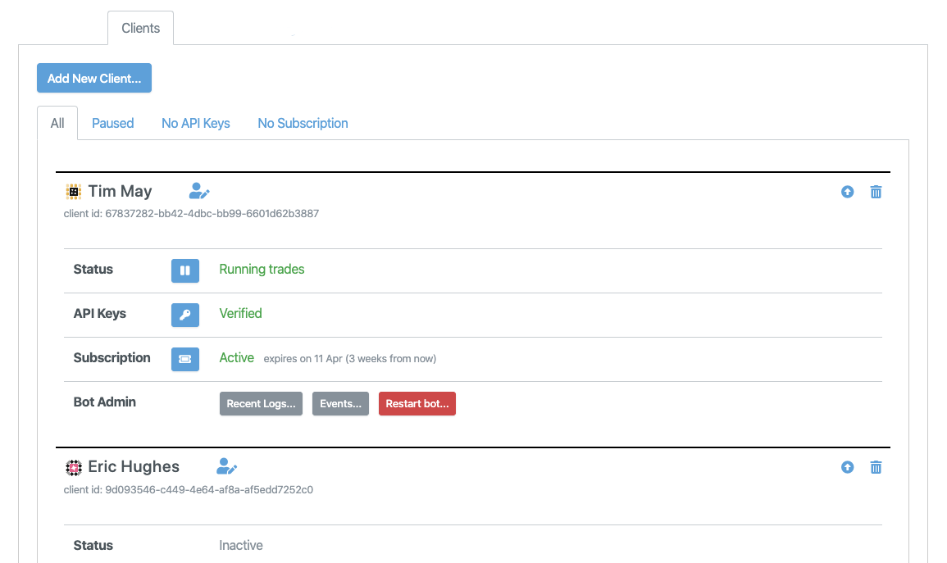Screen dimensions: 947x563
Task: Open Recent Logs for Tim May
Action: pos(261,404)
